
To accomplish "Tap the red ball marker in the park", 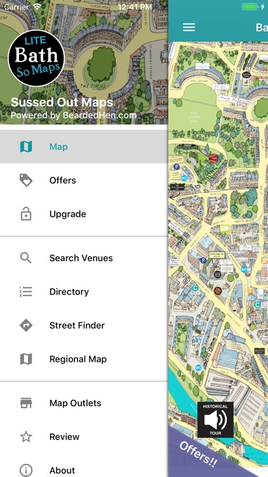I will [x=213, y=158].
